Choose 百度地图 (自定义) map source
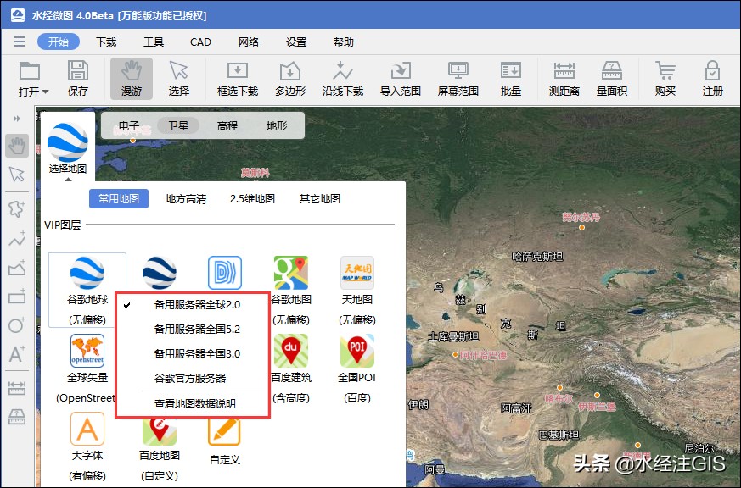 coord(160,449)
